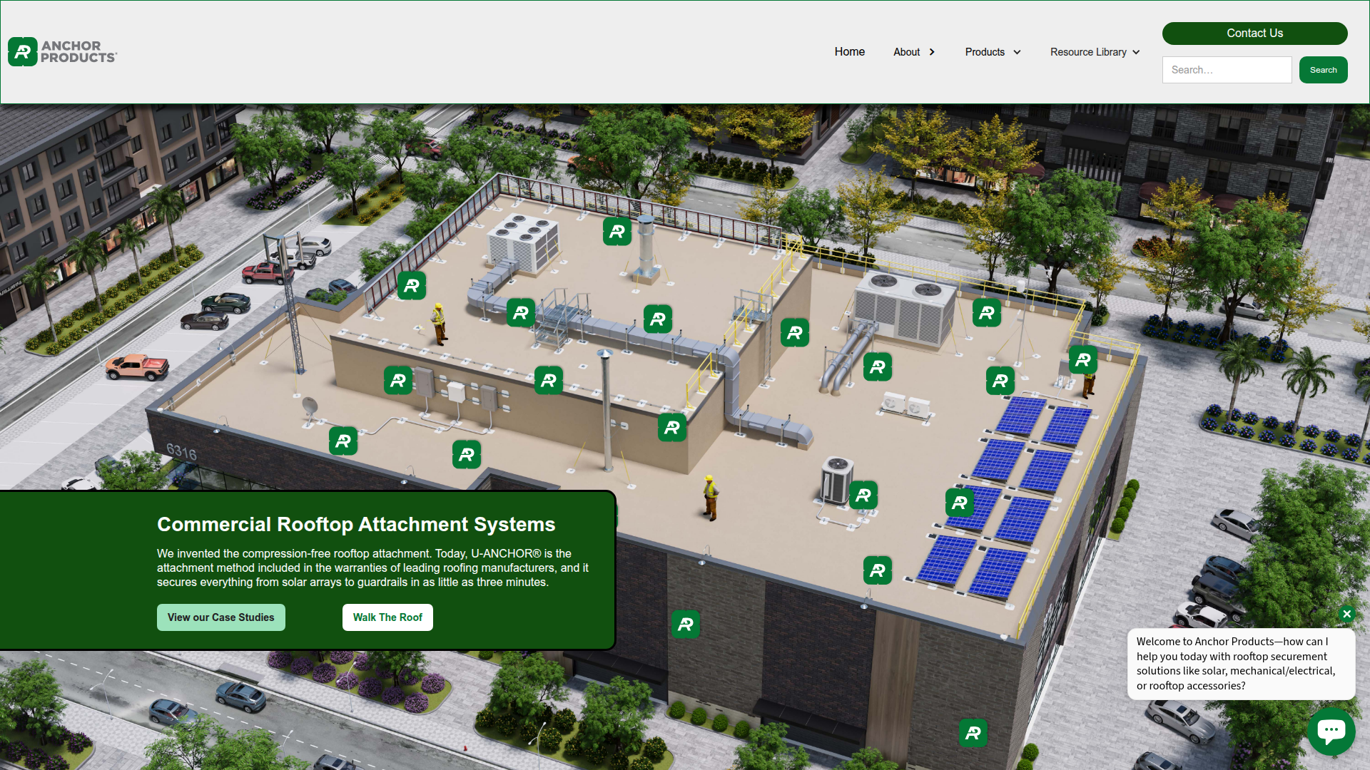
Task: Open hotspot beside the small condenser unit
Action: click(x=863, y=496)
